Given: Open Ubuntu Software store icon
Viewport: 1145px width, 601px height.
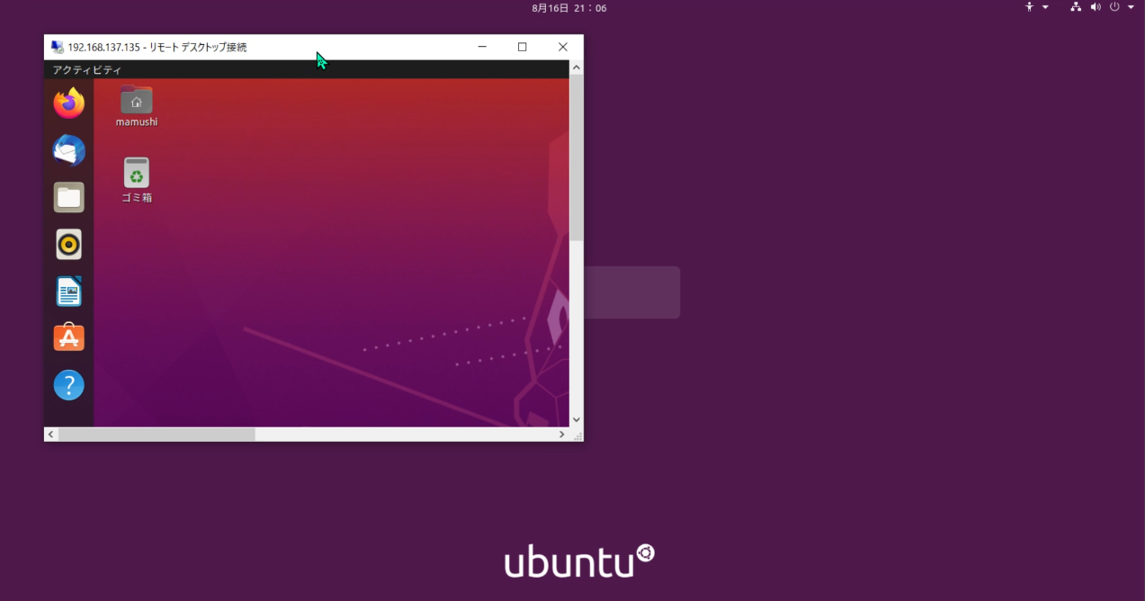Looking at the screenshot, I should click(x=69, y=338).
